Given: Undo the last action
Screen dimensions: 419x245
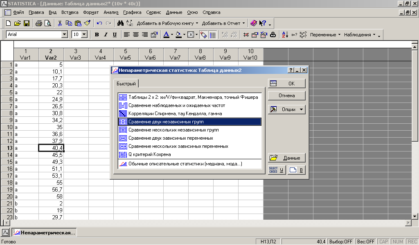Looking at the screenshot, I should 99,23.
